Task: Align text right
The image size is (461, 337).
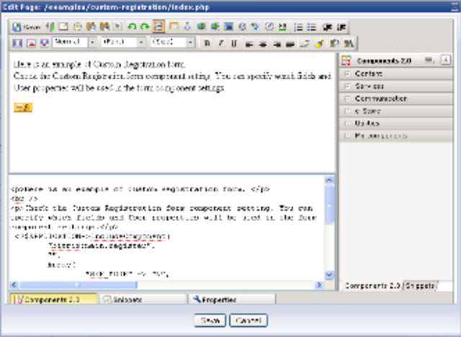Action: (277, 44)
